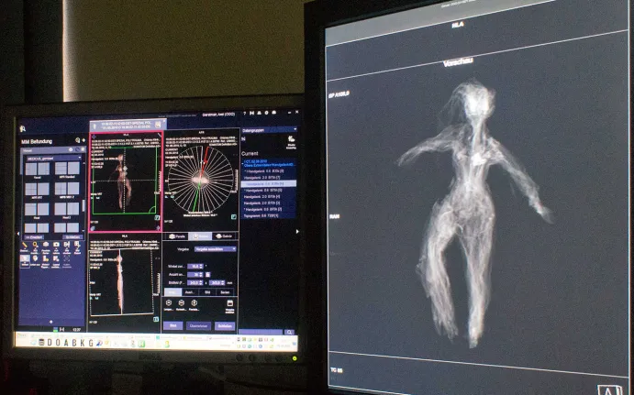Open the layout preset dropdown under the layout panel header
The width and height of the screenshot is (634, 395).
[53, 159]
